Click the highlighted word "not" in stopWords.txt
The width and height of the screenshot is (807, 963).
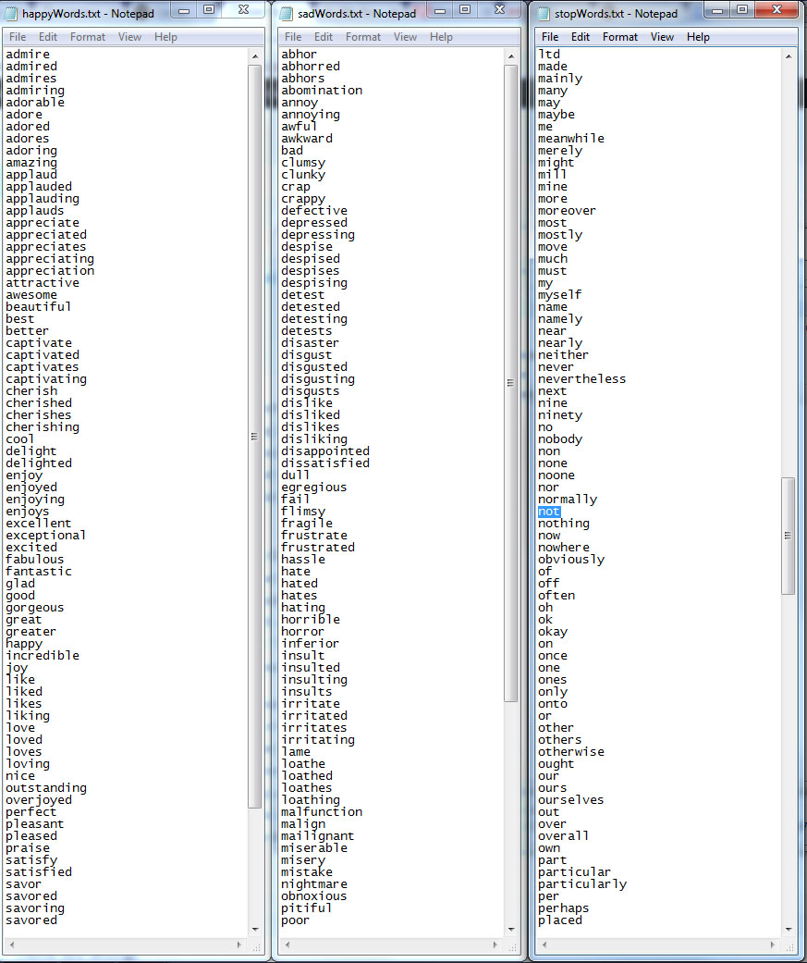[549, 512]
